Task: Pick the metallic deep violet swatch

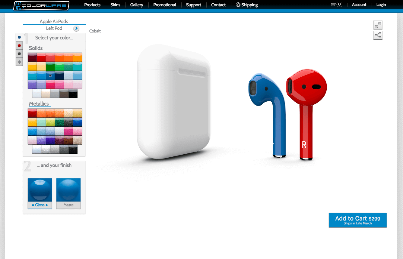Action: (x=50, y=140)
